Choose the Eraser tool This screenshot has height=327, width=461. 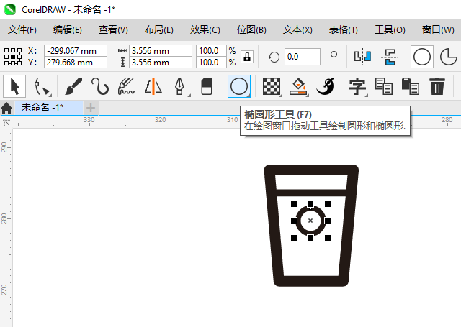click(207, 86)
